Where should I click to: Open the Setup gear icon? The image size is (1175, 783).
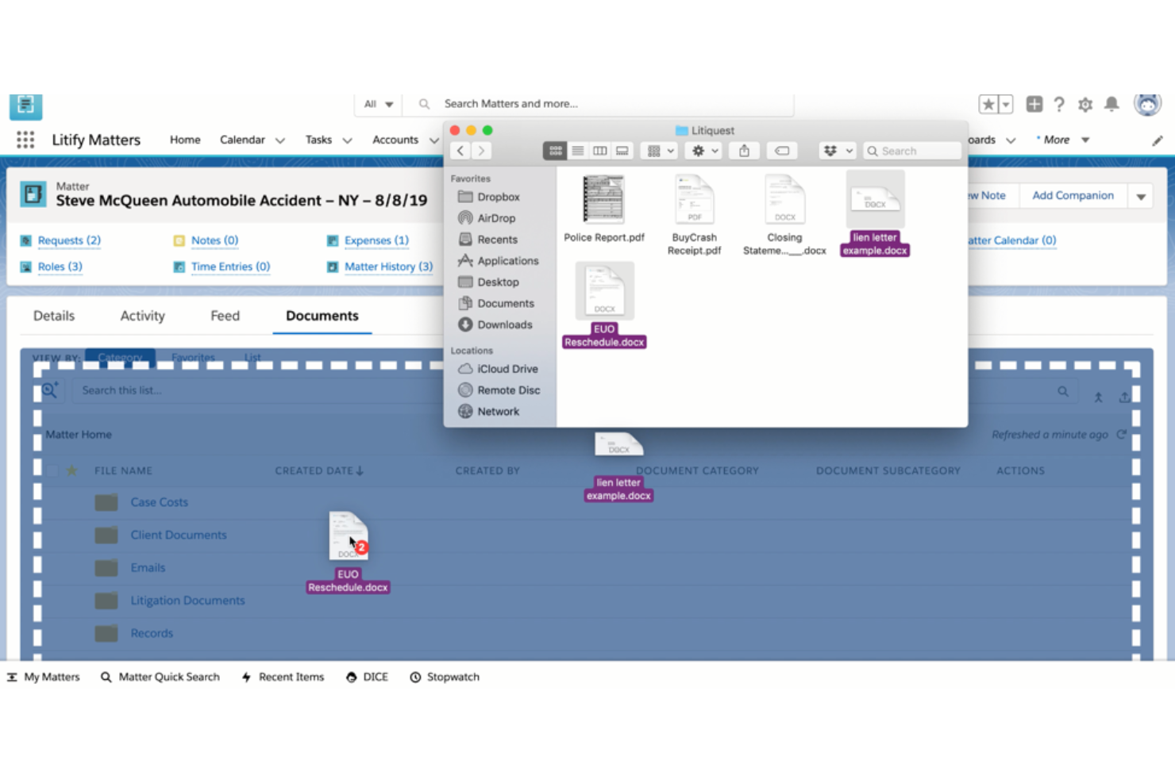tap(1085, 104)
